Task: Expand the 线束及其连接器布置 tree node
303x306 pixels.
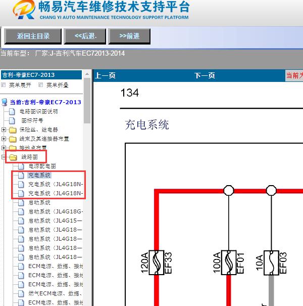Action: click(x=4, y=139)
